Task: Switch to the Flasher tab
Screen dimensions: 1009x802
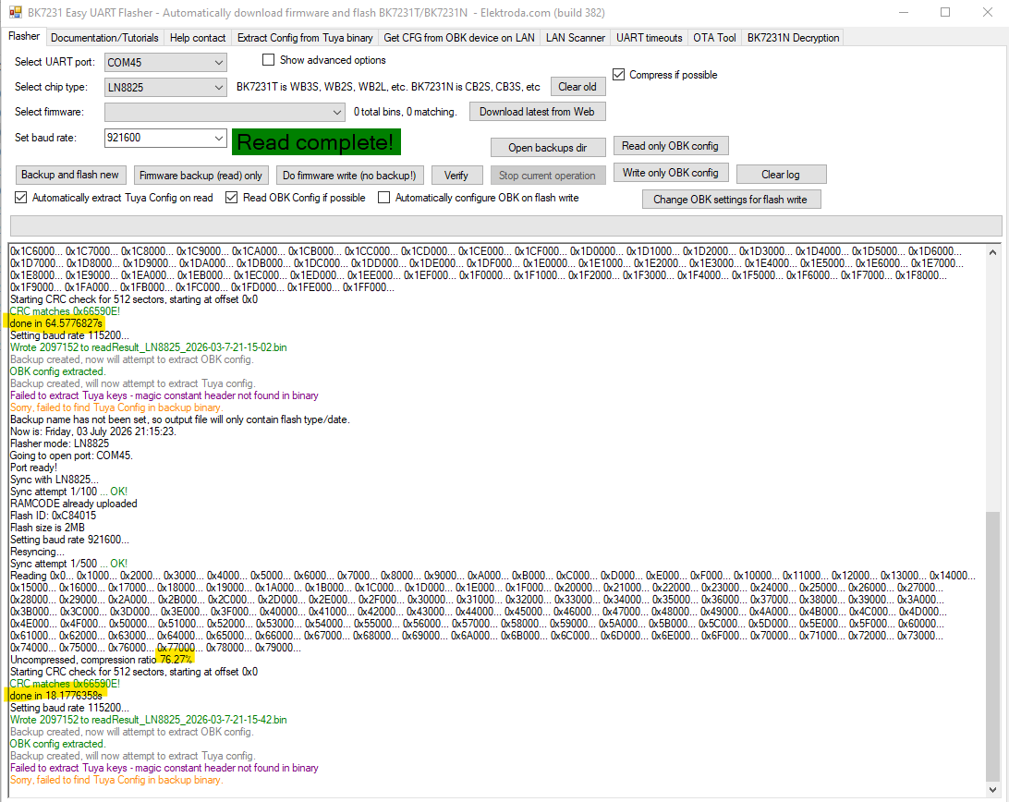Action: point(24,37)
